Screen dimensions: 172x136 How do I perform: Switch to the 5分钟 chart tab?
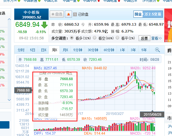(x=78, y=50)
